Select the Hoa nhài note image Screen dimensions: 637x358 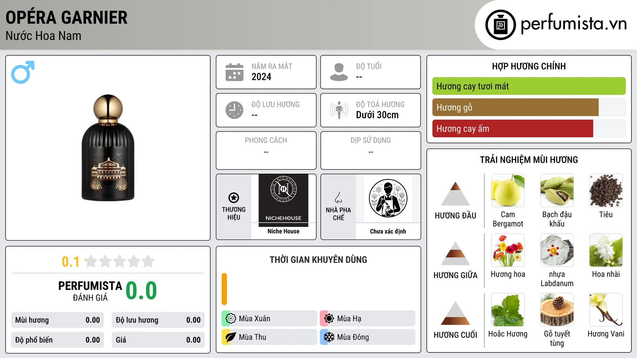[x=606, y=250]
